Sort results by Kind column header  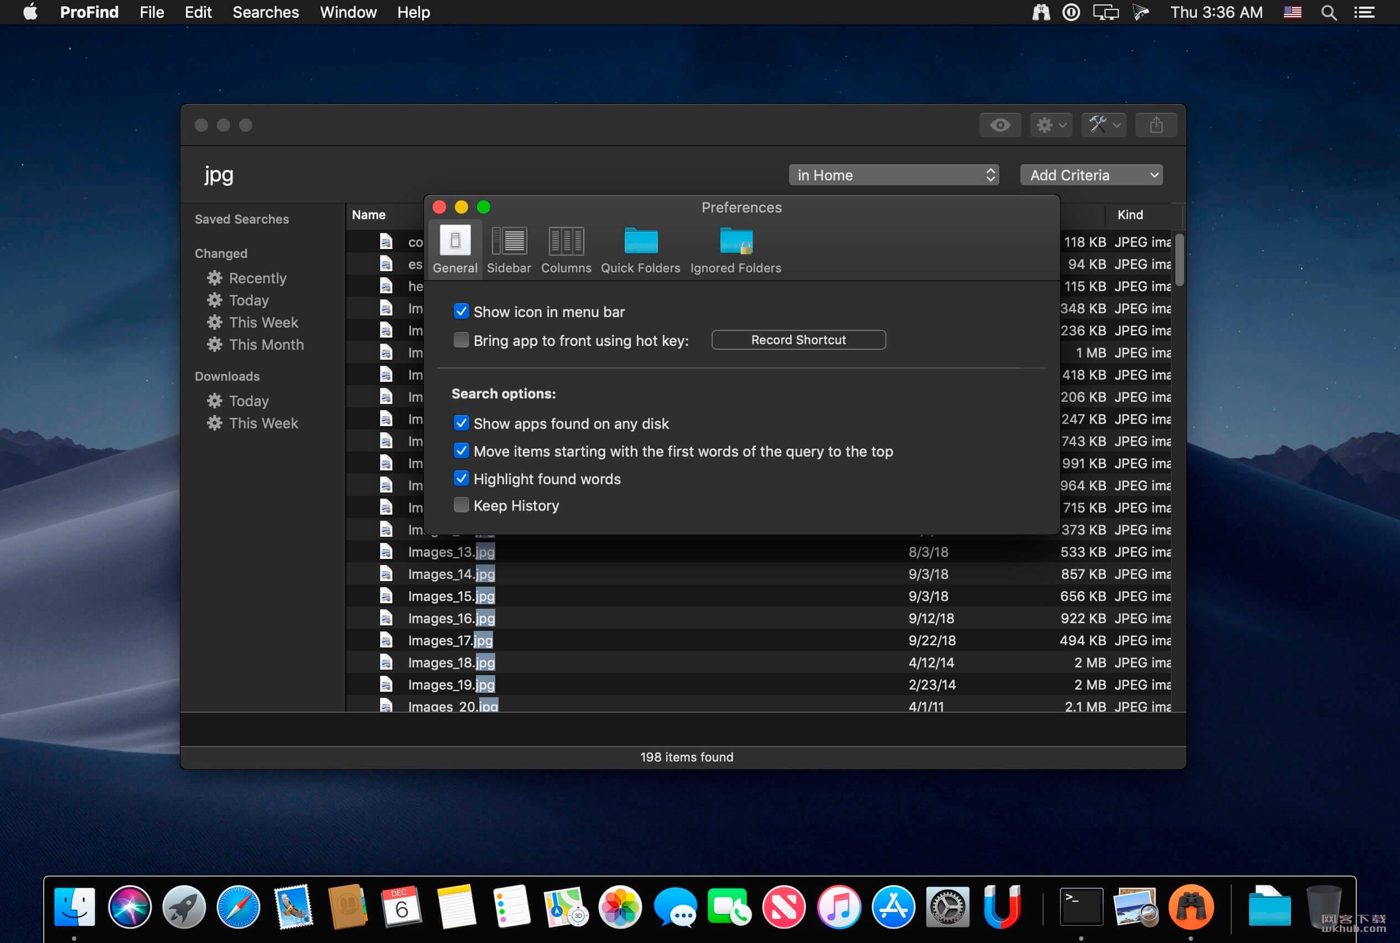(x=1130, y=215)
